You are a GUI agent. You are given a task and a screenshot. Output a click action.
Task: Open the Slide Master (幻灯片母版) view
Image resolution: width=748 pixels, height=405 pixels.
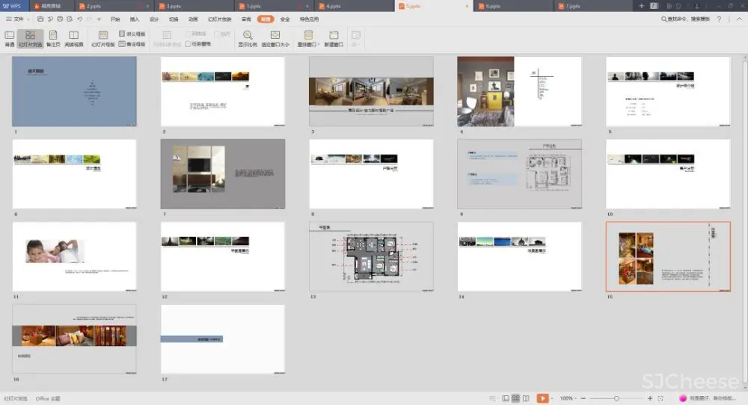(102, 38)
